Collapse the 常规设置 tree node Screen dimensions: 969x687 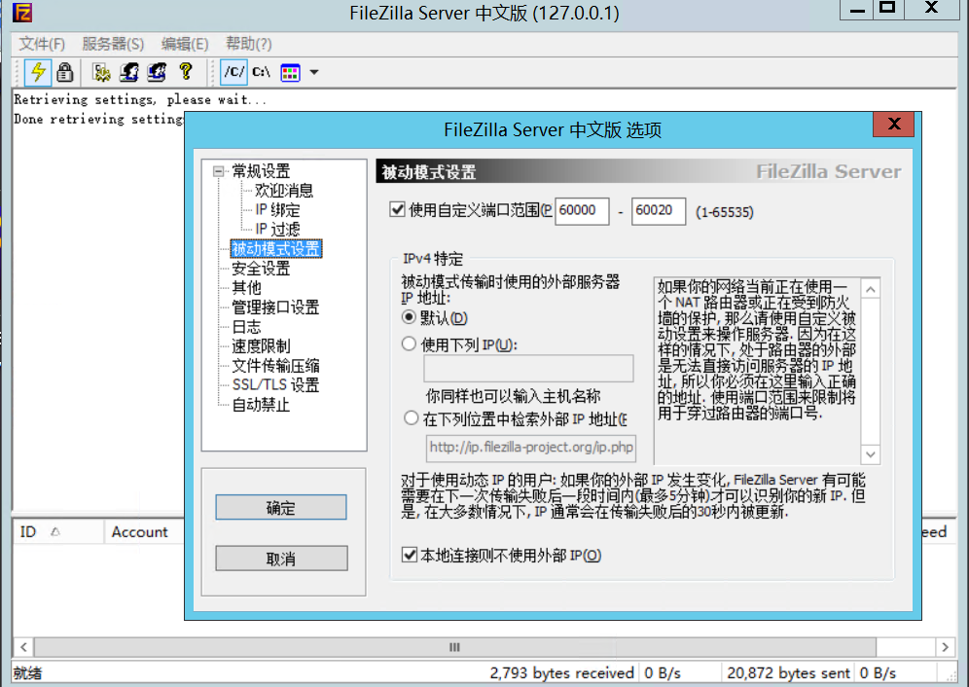(218, 171)
